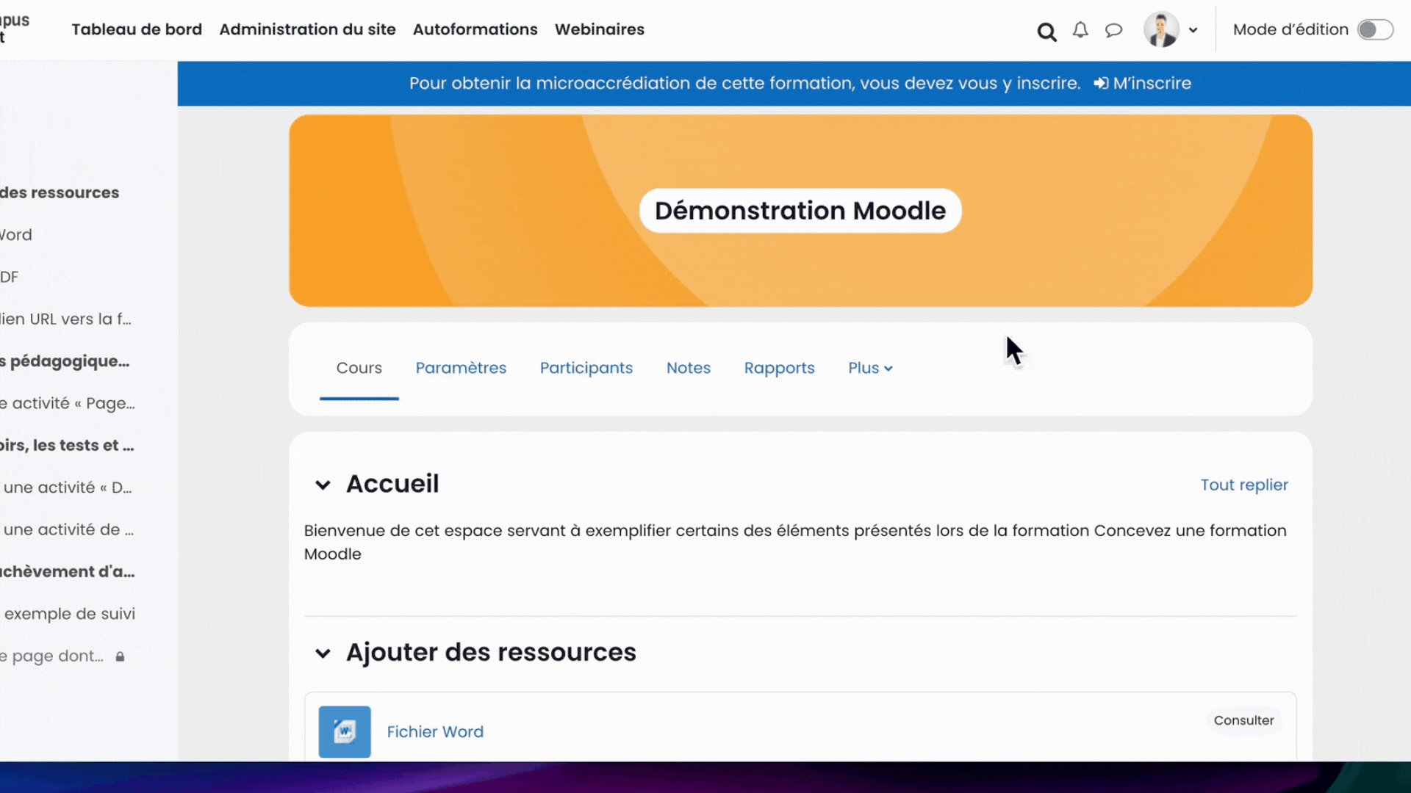Open the Fichier Word resource link

[x=435, y=731]
